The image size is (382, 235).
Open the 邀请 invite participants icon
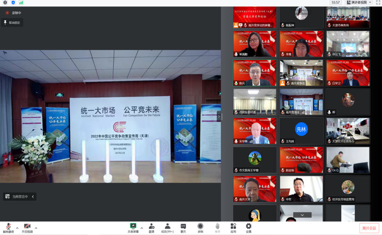click(x=151, y=228)
